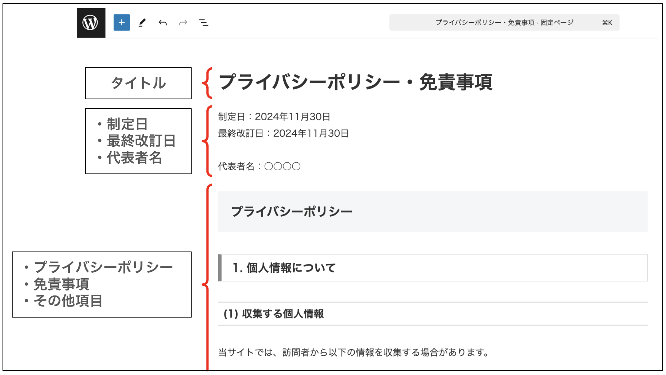Select the pencil tools icon
This screenshot has width=666, height=375.
tap(142, 23)
